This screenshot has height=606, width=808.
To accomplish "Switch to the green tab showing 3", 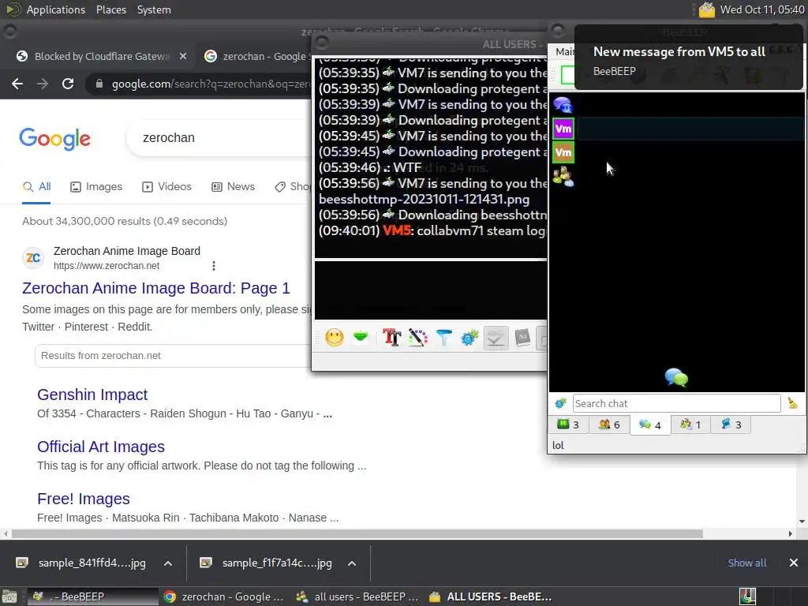I will (x=568, y=425).
